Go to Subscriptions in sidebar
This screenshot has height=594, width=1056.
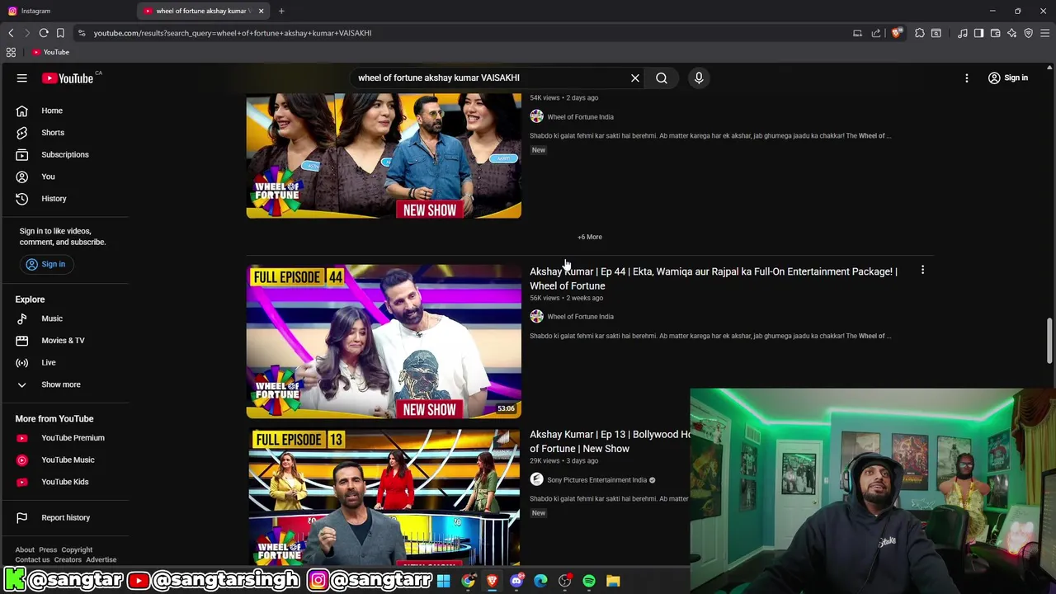click(x=66, y=154)
